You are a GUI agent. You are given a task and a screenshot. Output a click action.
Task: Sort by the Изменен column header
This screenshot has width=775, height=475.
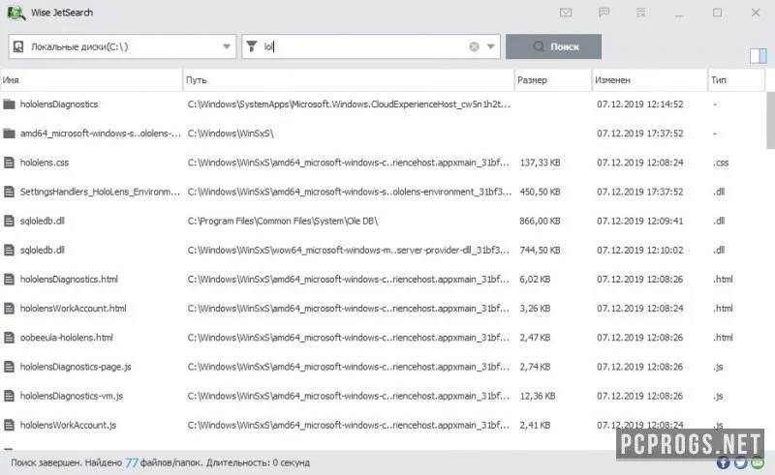click(x=649, y=80)
